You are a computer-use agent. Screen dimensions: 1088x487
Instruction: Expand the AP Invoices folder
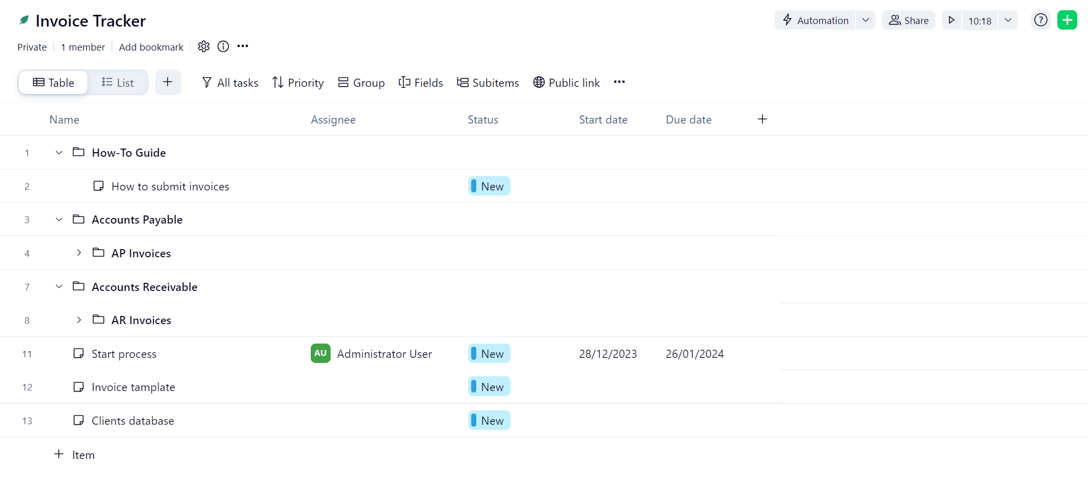pos(79,253)
